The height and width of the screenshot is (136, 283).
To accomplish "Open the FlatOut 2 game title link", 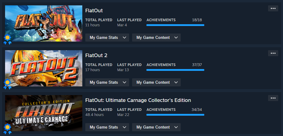I will tap(96, 55).
